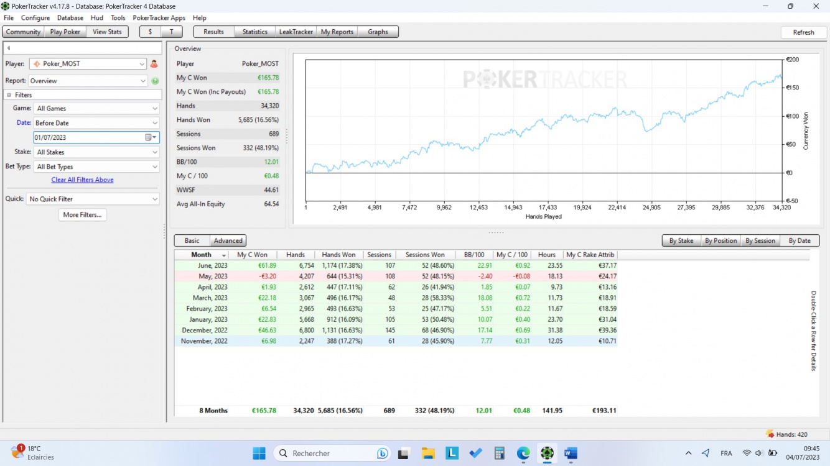Toggle the T tournaments button
The width and height of the screenshot is (830, 466).
pyautogui.click(x=171, y=32)
